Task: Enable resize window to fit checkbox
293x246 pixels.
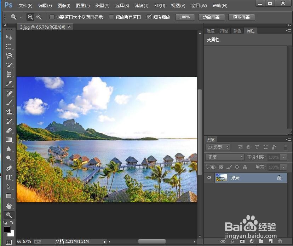Action: (52, 17)
